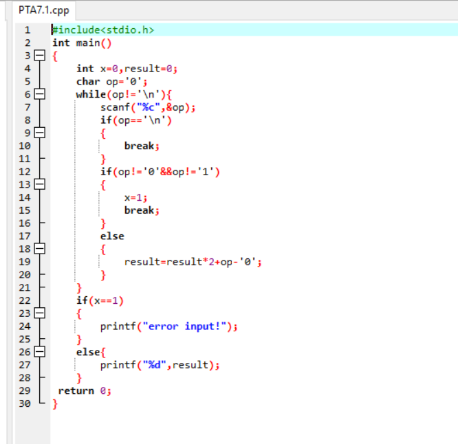The image size is (458, 444).
Task: Collapse the main function fold at line 3
Action: [x=40, y=55]
